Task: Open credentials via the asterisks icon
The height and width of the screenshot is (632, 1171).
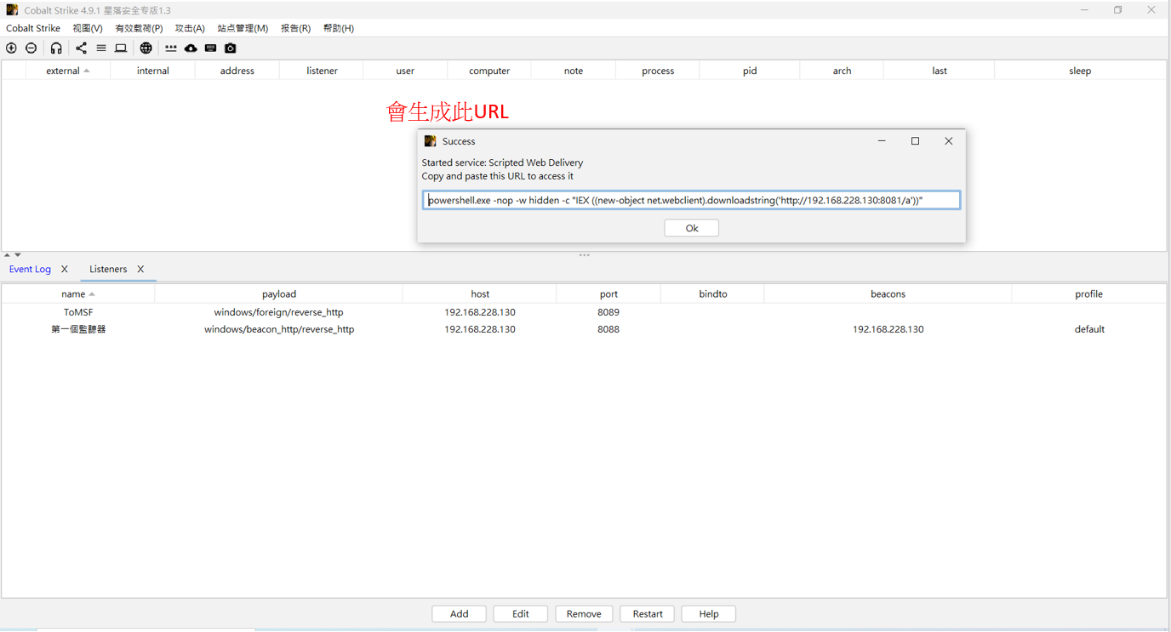Action: (171, 48)
